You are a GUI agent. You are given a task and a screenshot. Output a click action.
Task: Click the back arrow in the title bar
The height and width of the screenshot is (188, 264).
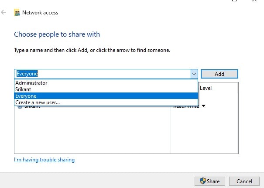click(4, 13)
